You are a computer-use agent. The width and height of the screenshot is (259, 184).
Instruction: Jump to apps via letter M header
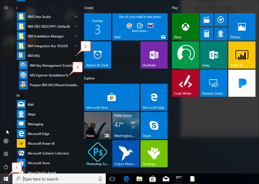click(18, 96)
